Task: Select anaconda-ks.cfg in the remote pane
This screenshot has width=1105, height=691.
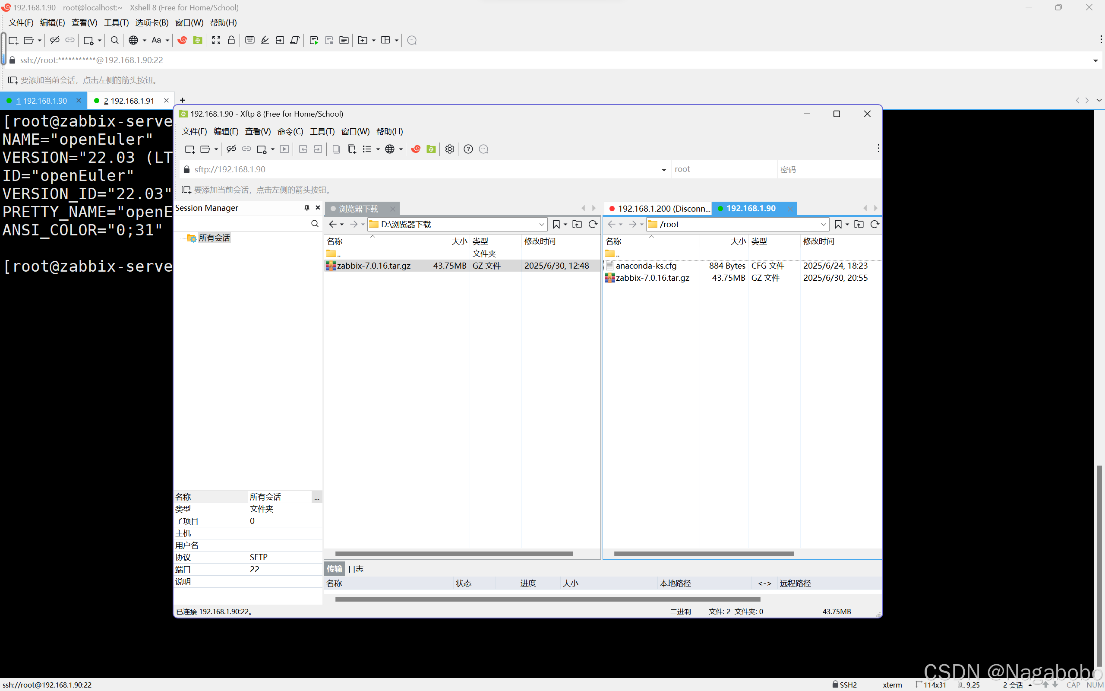Action: pyautogui.click(x=646, y=266)
